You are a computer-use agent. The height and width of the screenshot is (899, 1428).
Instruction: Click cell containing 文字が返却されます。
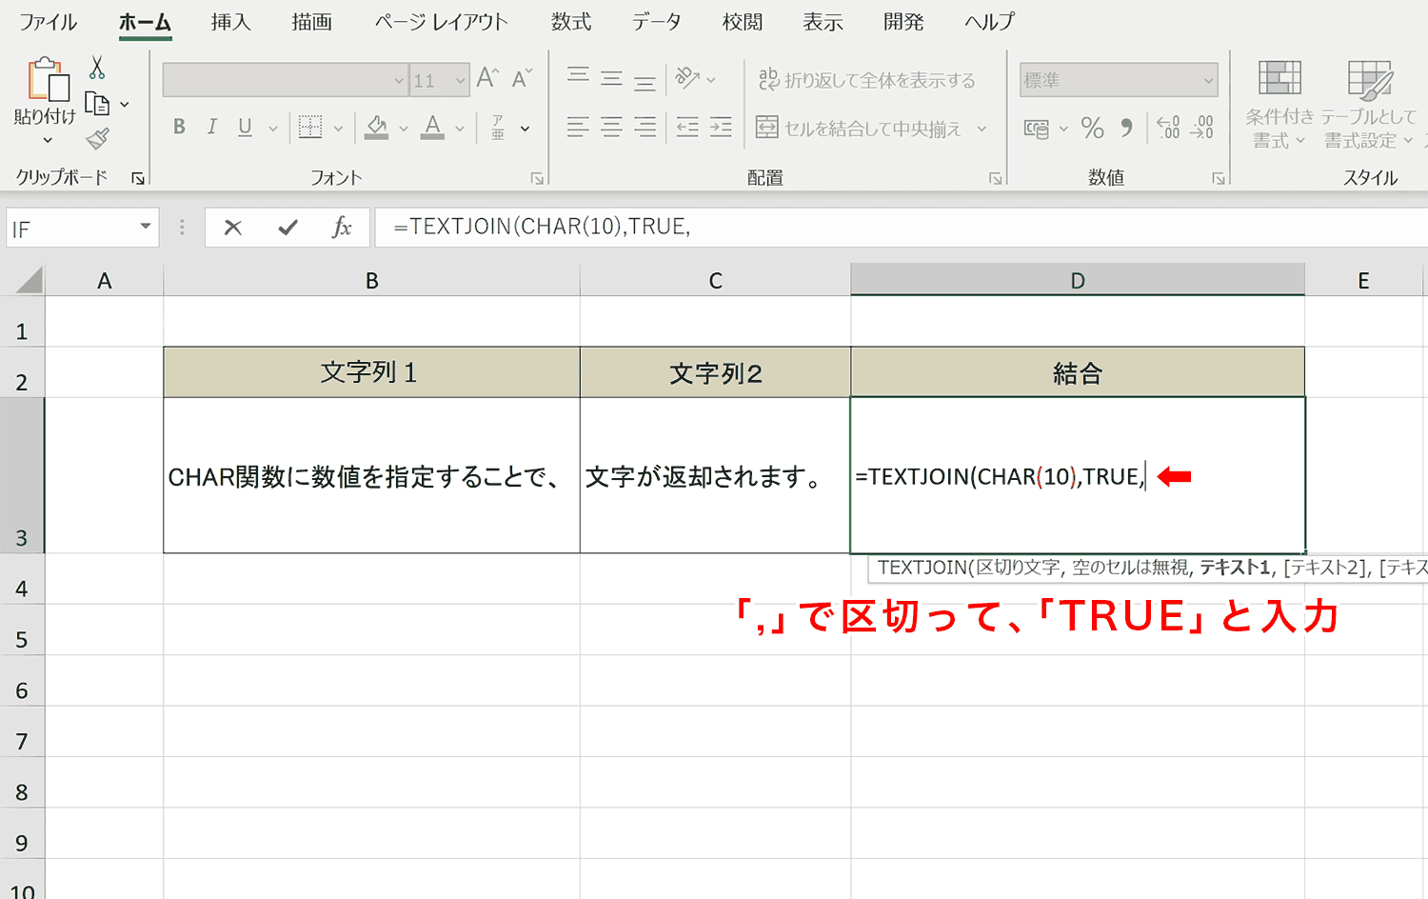click(x=715, y=475)
